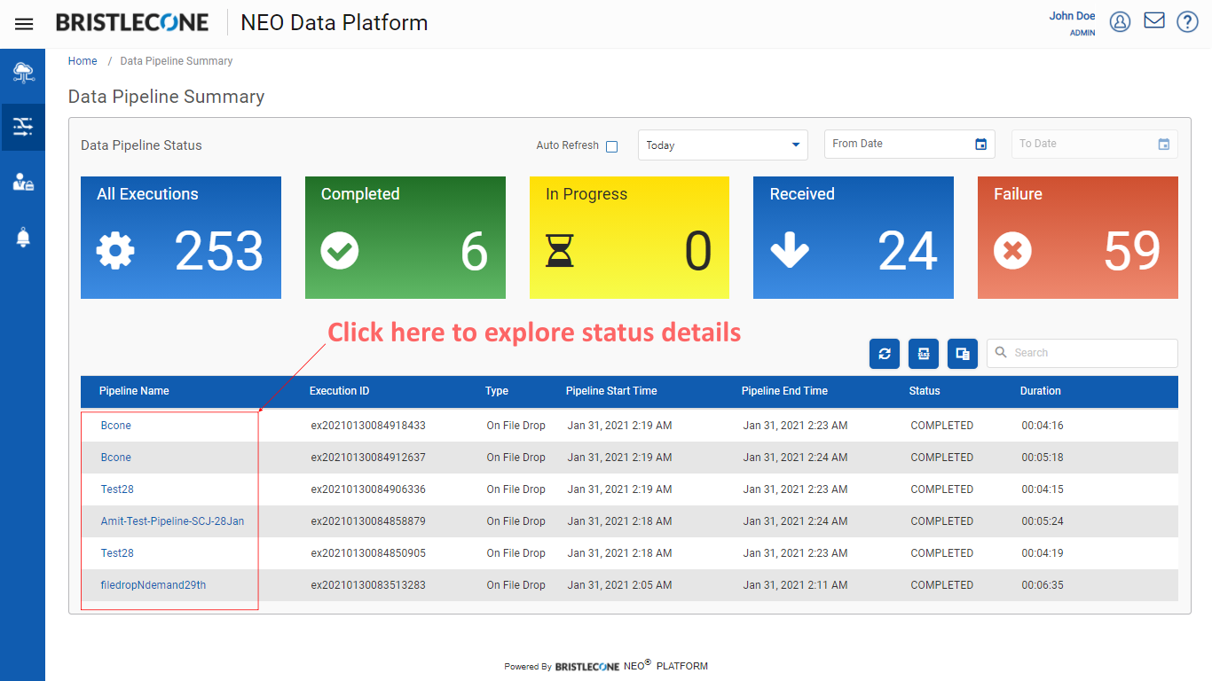Select the Received 24 card
Viewport: 1212px width, 681px height.
(854, 238)
